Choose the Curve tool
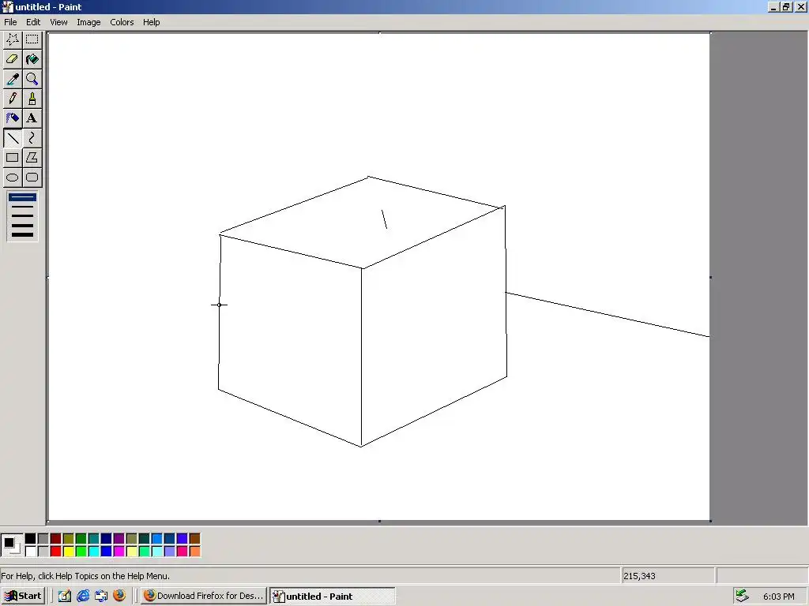 coord(32,137)
